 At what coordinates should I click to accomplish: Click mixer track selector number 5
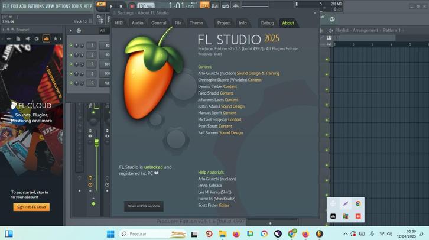pos(92,83)
